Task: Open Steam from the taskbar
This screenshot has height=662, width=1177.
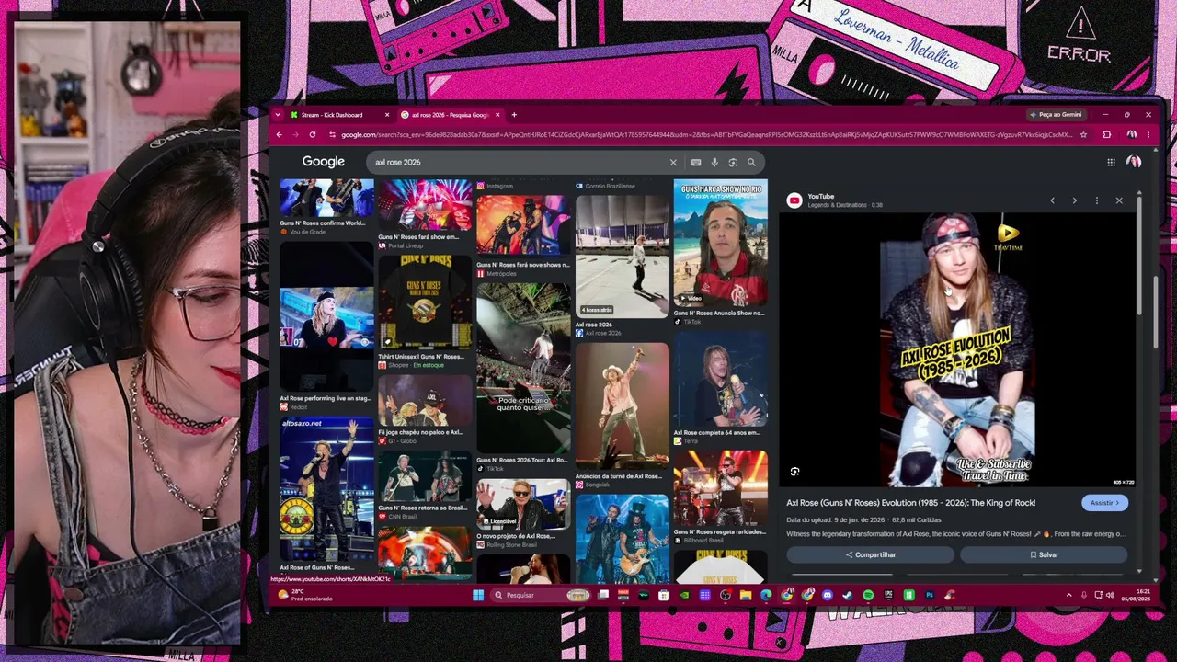Action: coord(848,595)
